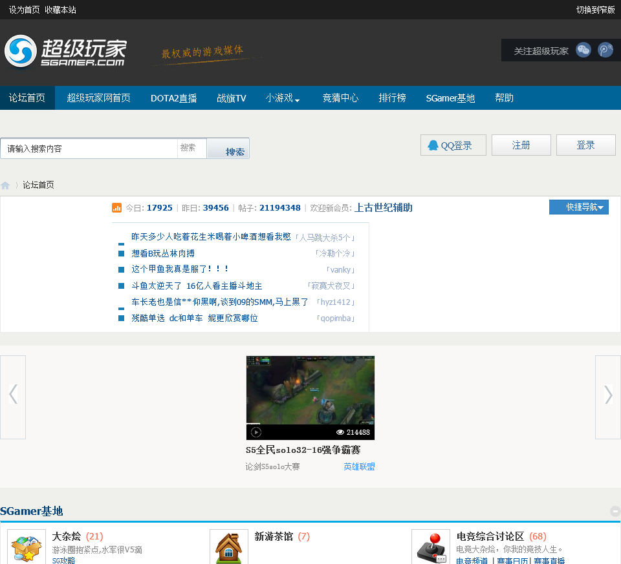Viewport: 621px width, 564px height.
Task: Open the 电竞综合讨论区 forum
Action: [490, 536]
